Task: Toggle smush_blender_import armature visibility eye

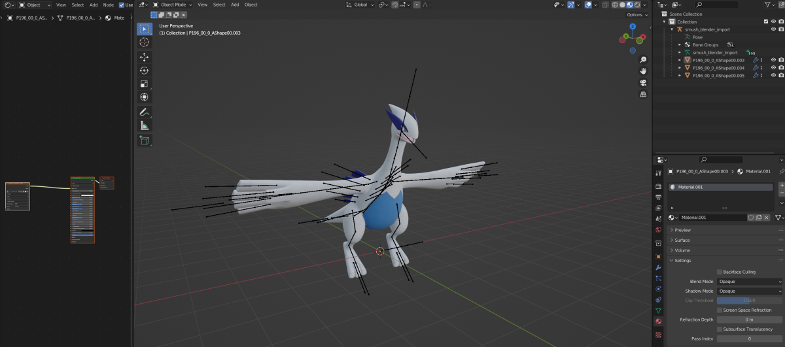Action: click(x=773, y=29)
